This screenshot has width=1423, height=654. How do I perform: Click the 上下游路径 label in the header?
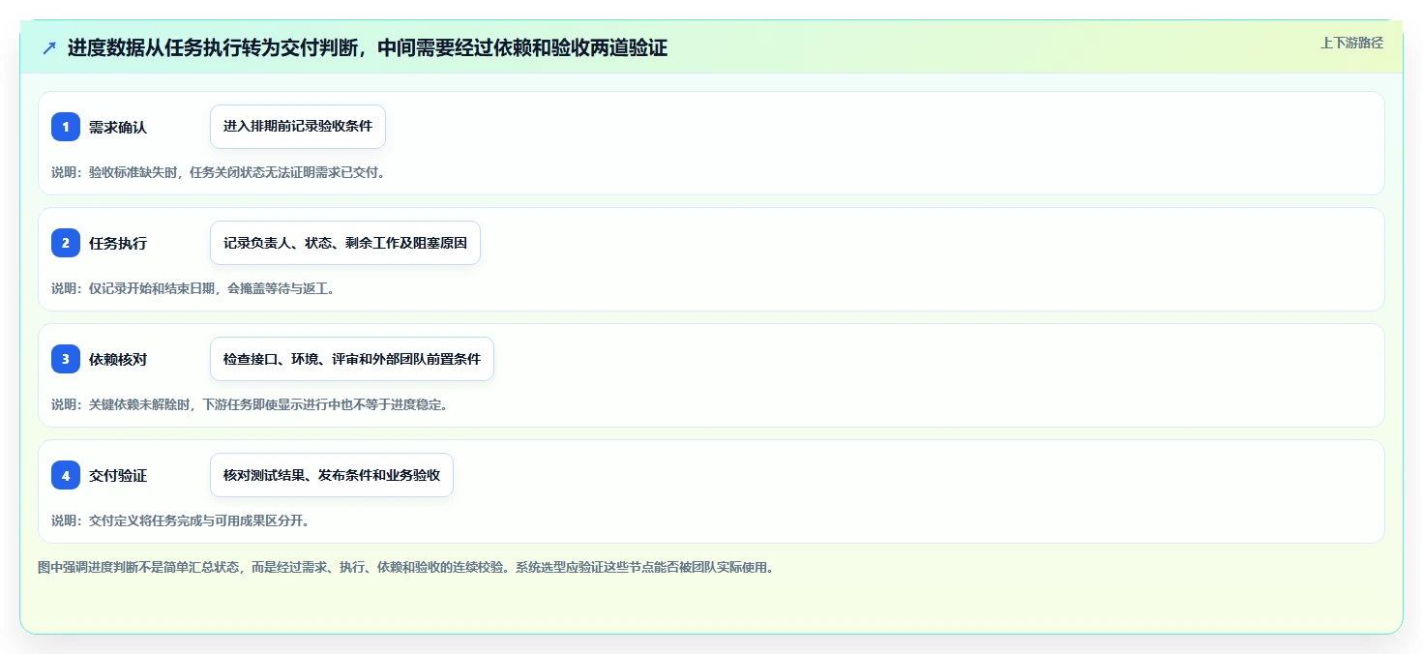pyautogui.click(x=1352, y=43)
